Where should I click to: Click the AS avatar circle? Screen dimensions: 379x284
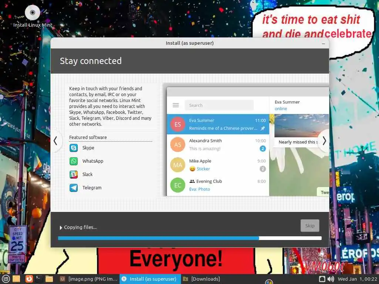pos(178,145)
